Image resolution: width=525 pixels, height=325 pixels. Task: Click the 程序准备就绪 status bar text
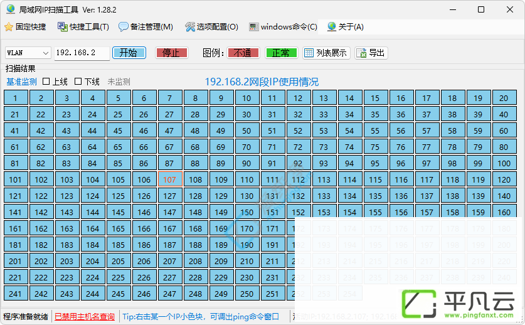(26, 317)
